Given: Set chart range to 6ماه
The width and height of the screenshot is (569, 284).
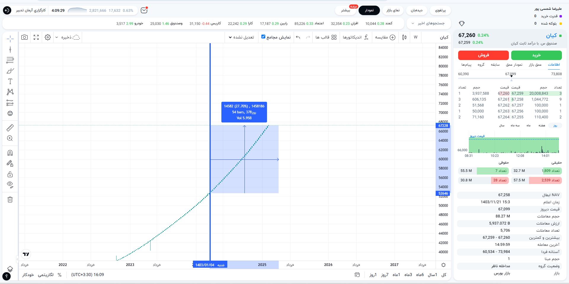Looking at the screenshot, I should 420,275.
